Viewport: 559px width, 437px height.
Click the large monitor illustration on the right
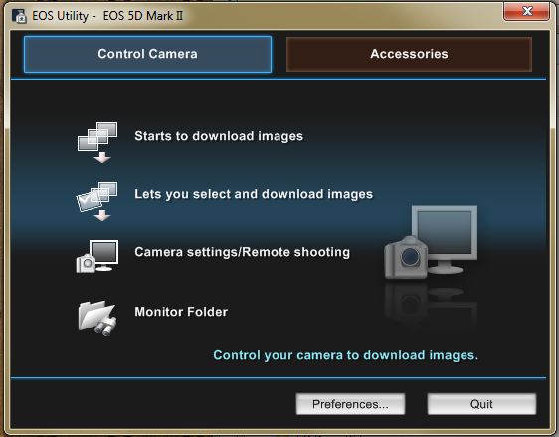click(445, 238)
